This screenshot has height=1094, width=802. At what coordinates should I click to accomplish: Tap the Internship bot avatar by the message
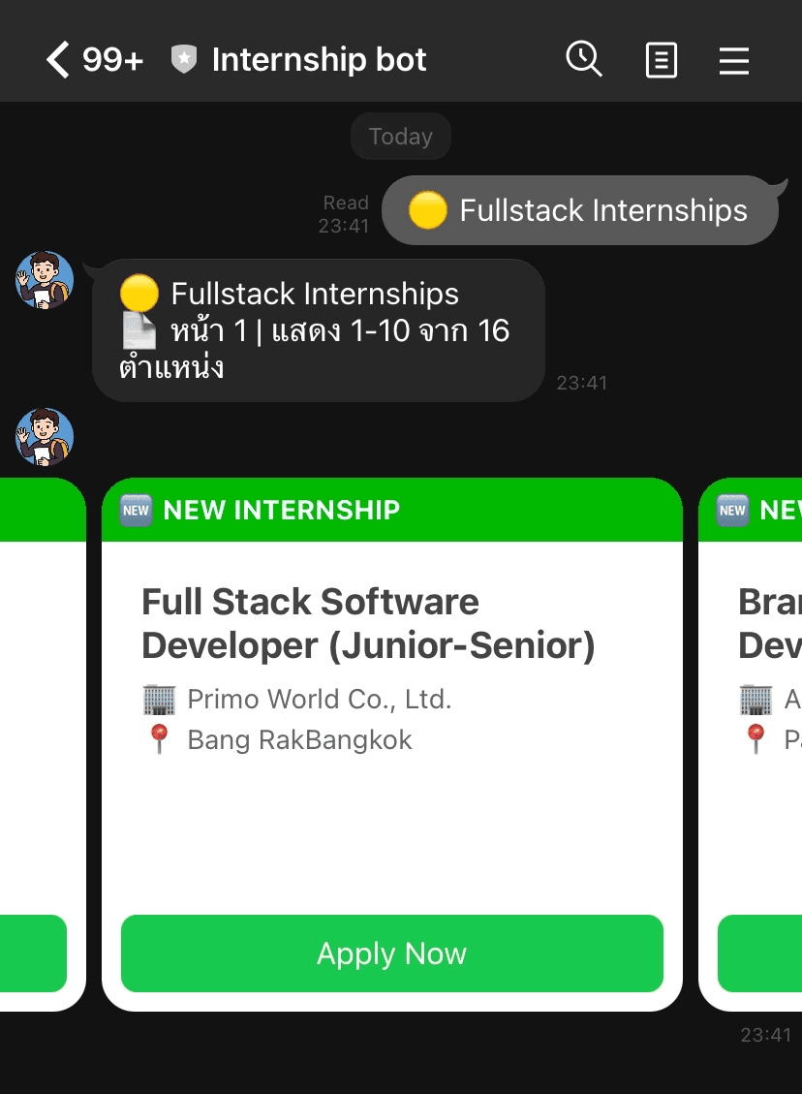44,282
